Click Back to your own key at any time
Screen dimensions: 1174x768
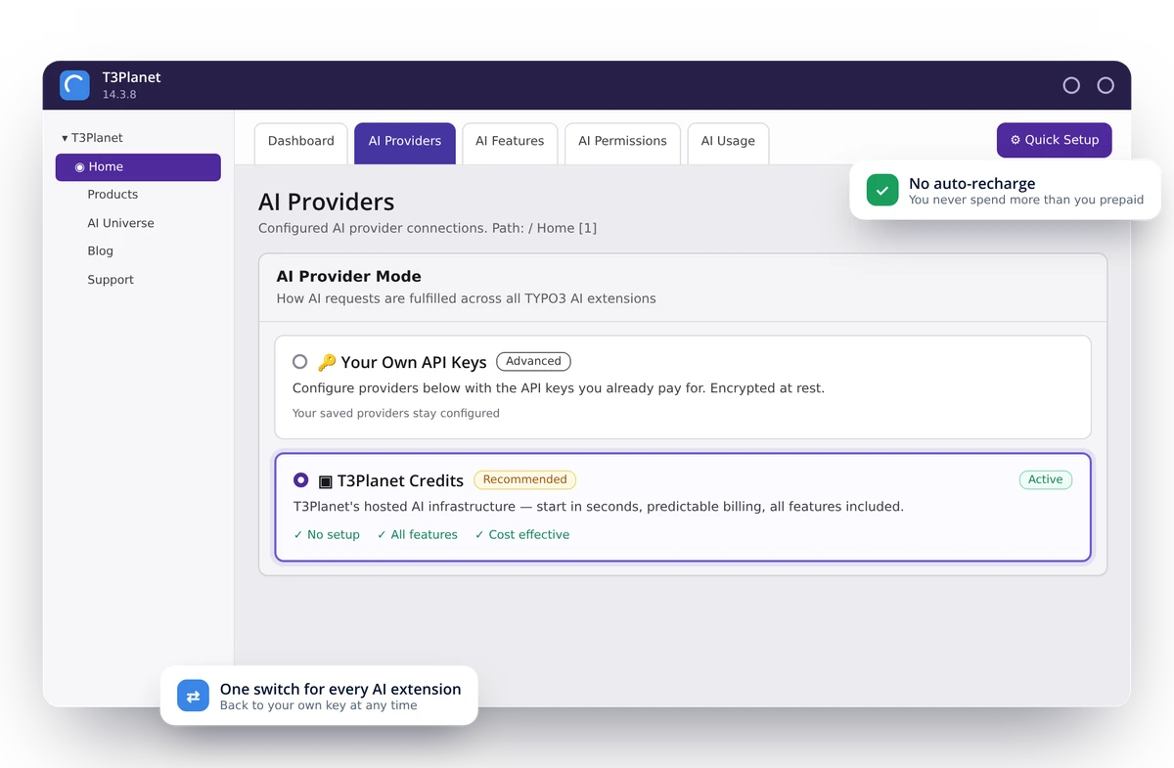(x=319, y=705)
